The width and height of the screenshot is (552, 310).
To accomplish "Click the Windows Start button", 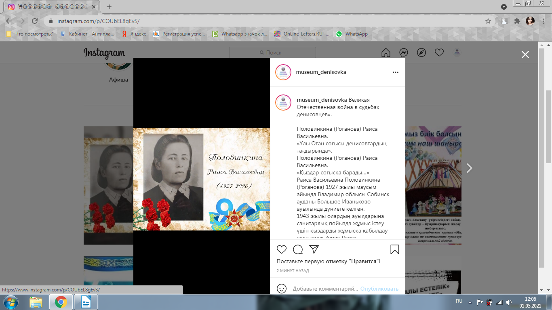I will point(10,302).
